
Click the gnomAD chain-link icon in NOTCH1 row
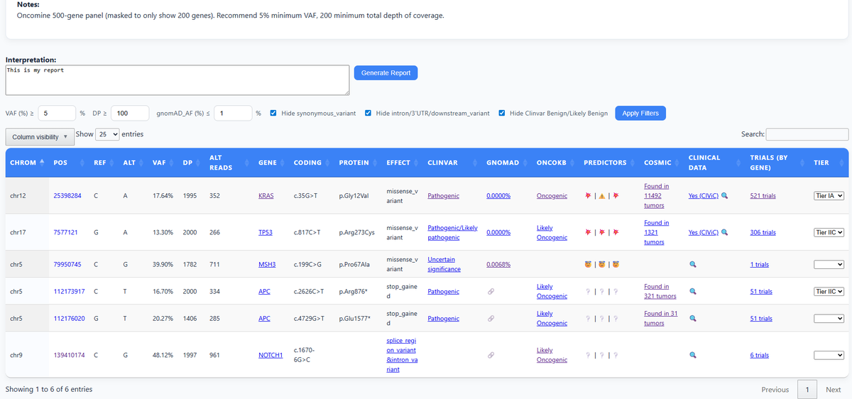(x=491, y=355)
